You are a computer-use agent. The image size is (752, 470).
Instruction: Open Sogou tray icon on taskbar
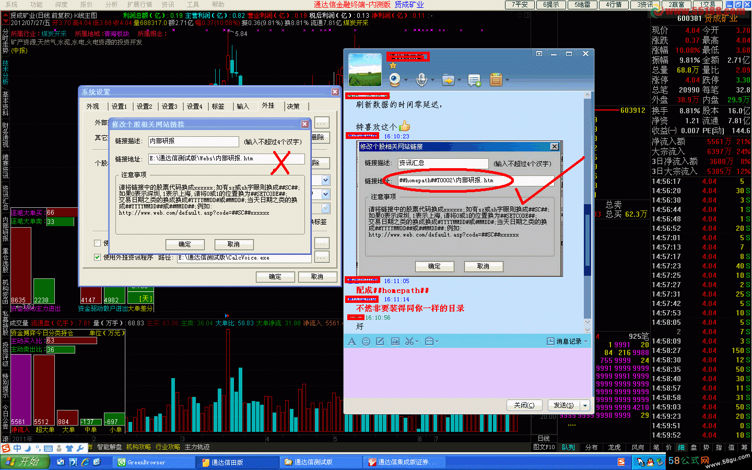tap(621, 462)
